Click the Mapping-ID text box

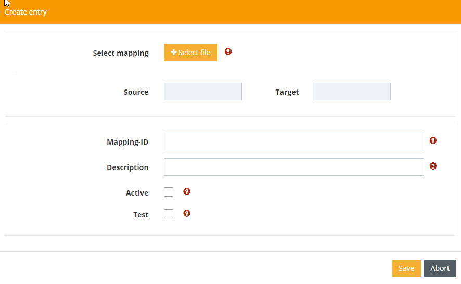pos(293,141)
